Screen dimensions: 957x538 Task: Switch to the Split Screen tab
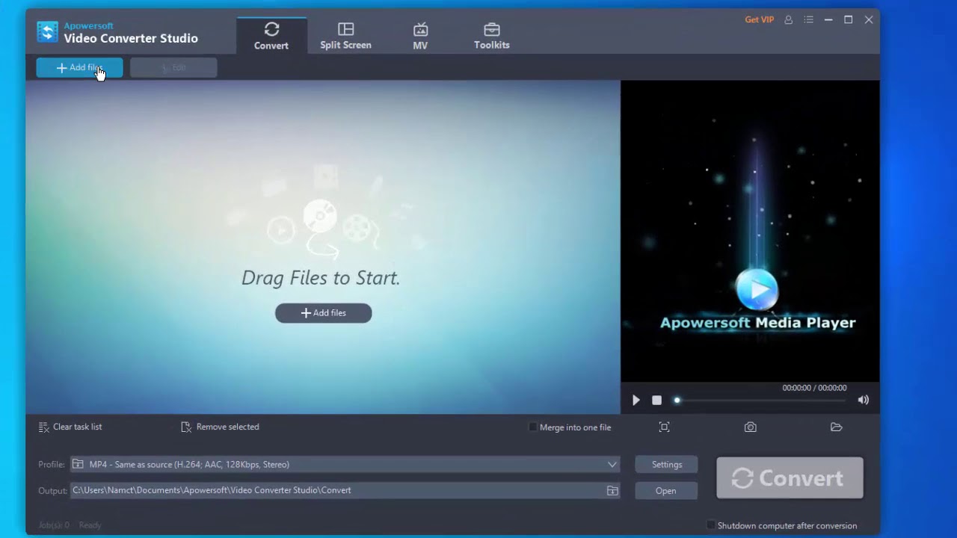point(345,36)
